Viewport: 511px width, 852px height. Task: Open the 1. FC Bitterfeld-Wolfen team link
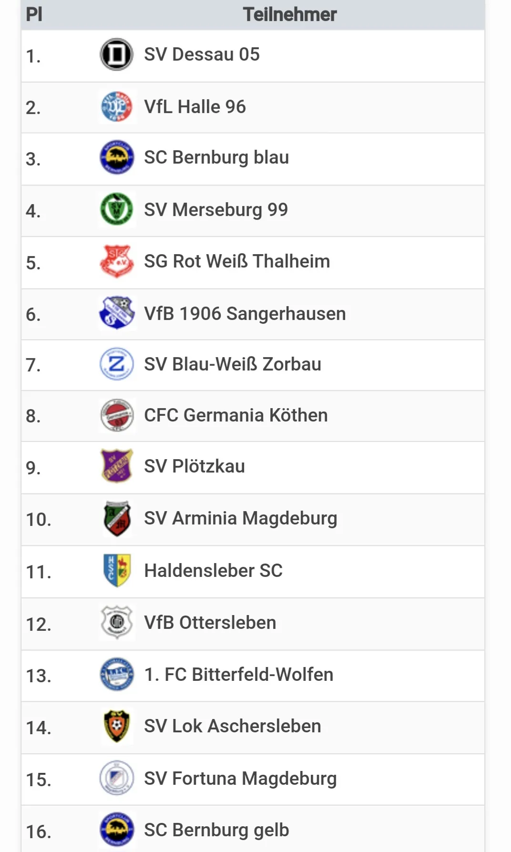239,675
